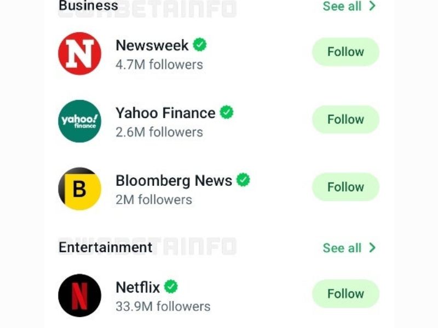Select the Business section header

[88, 6]
